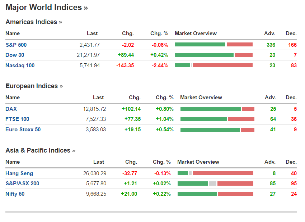Click the S&P 500 advancers count 336
The width and height of the screenshot is (305, 222).
click(271, 45)
